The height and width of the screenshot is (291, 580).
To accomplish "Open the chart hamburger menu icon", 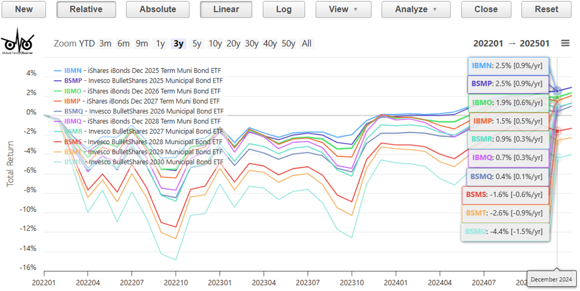I will point(565,43).
